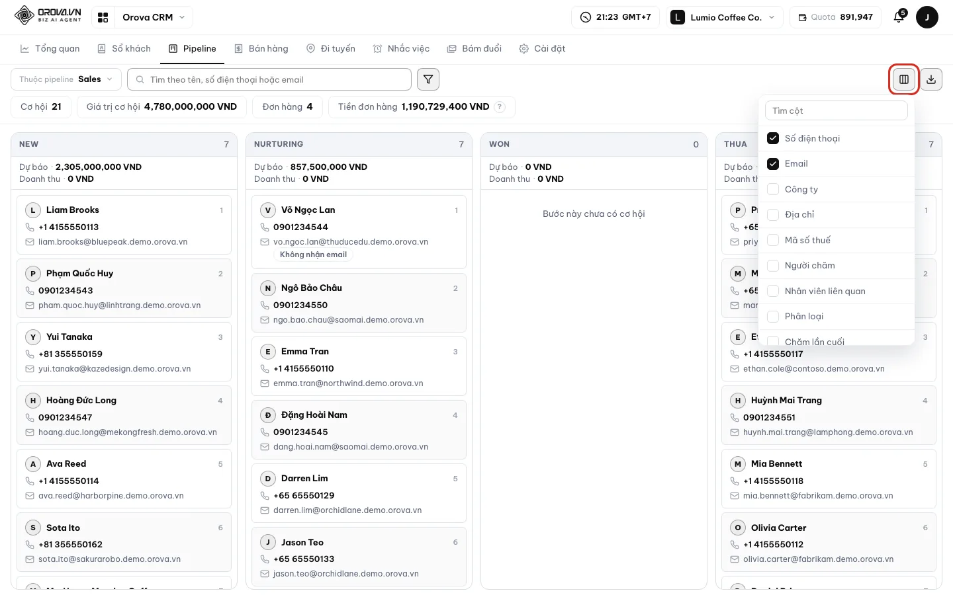Open the filter funnel button

(x=428, y=79)
